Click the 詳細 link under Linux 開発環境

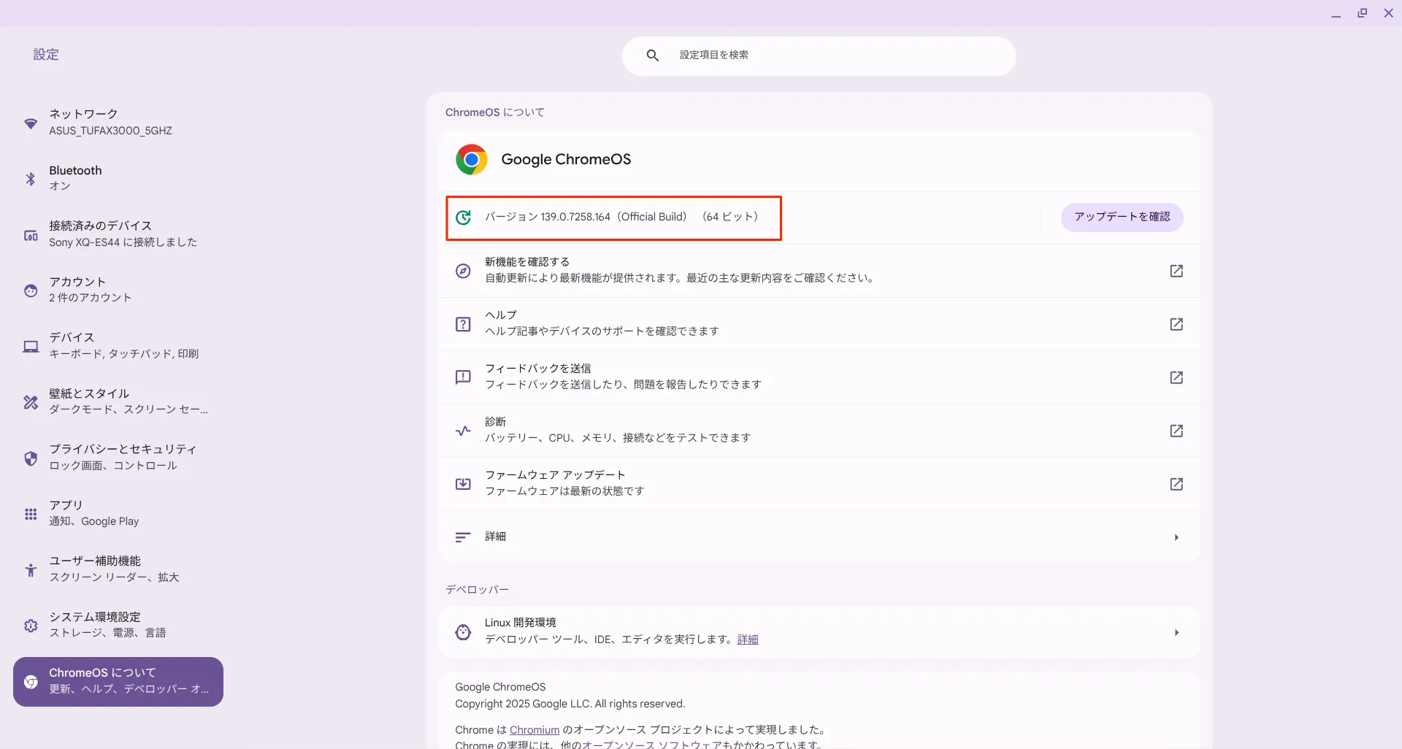point(747,639)
